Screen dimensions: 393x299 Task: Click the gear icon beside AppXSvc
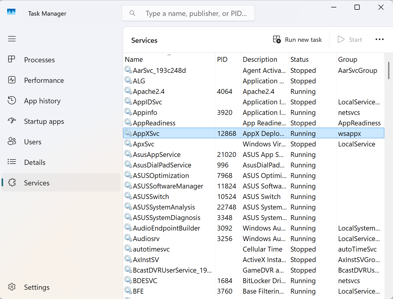pos(128,133)
